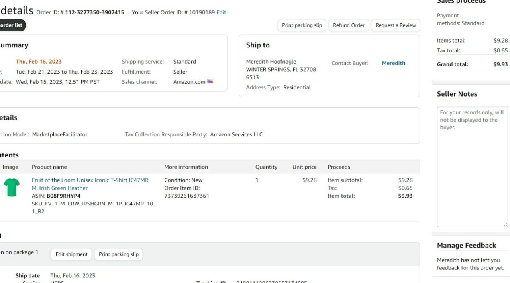Click the Request a Review button
The image size is (510, 283).
click(396, 25)
